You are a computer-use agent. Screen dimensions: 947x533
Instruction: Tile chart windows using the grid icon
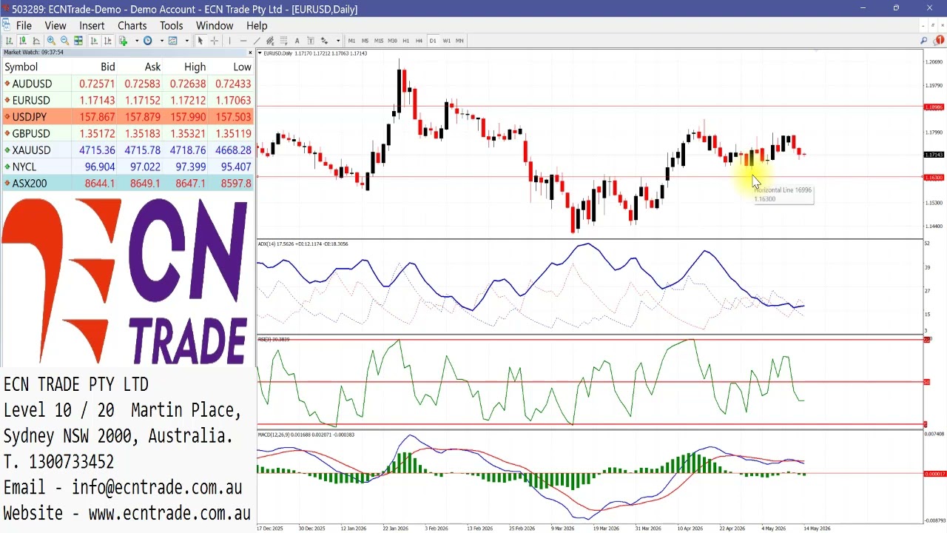click(x=78, y=41)
